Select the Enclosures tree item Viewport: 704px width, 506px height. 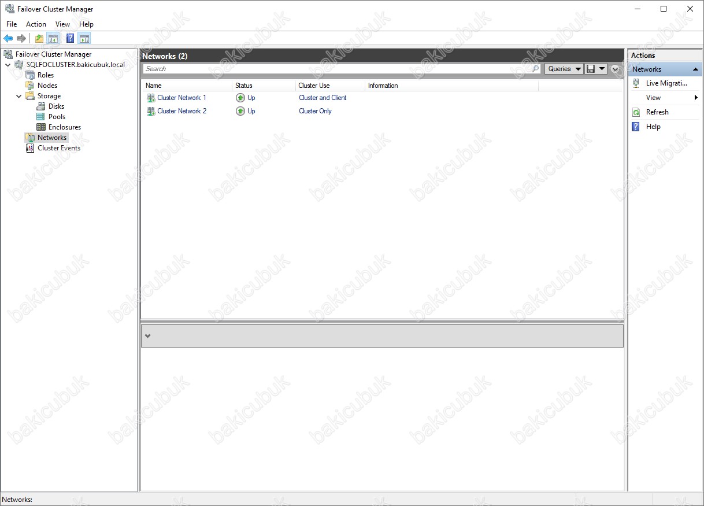(65, 127)
